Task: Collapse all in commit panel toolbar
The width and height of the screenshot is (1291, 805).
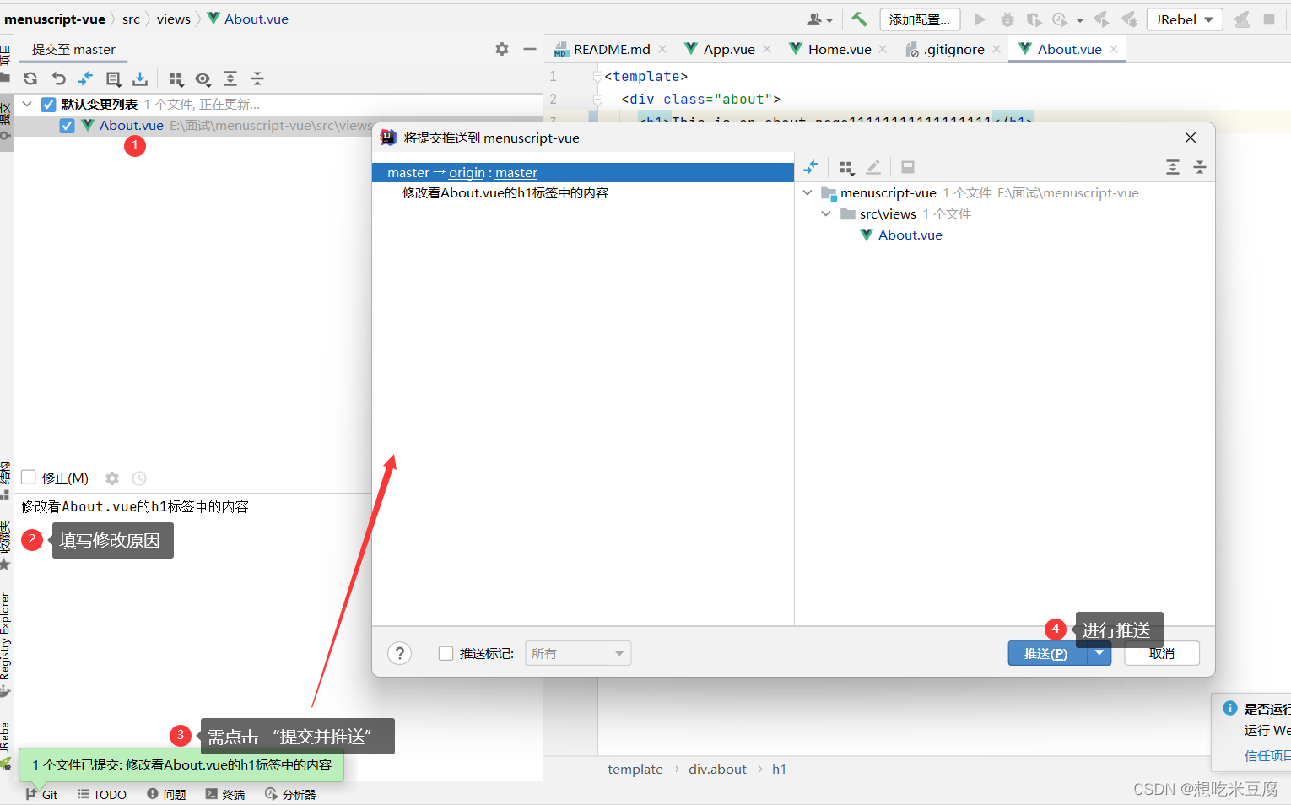Action: [257, 78]
